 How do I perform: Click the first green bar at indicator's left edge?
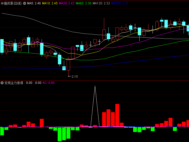2,131
